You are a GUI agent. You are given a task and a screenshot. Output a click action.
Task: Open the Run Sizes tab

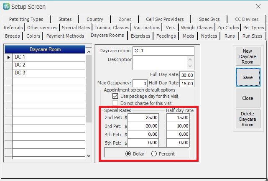(252, 36)
